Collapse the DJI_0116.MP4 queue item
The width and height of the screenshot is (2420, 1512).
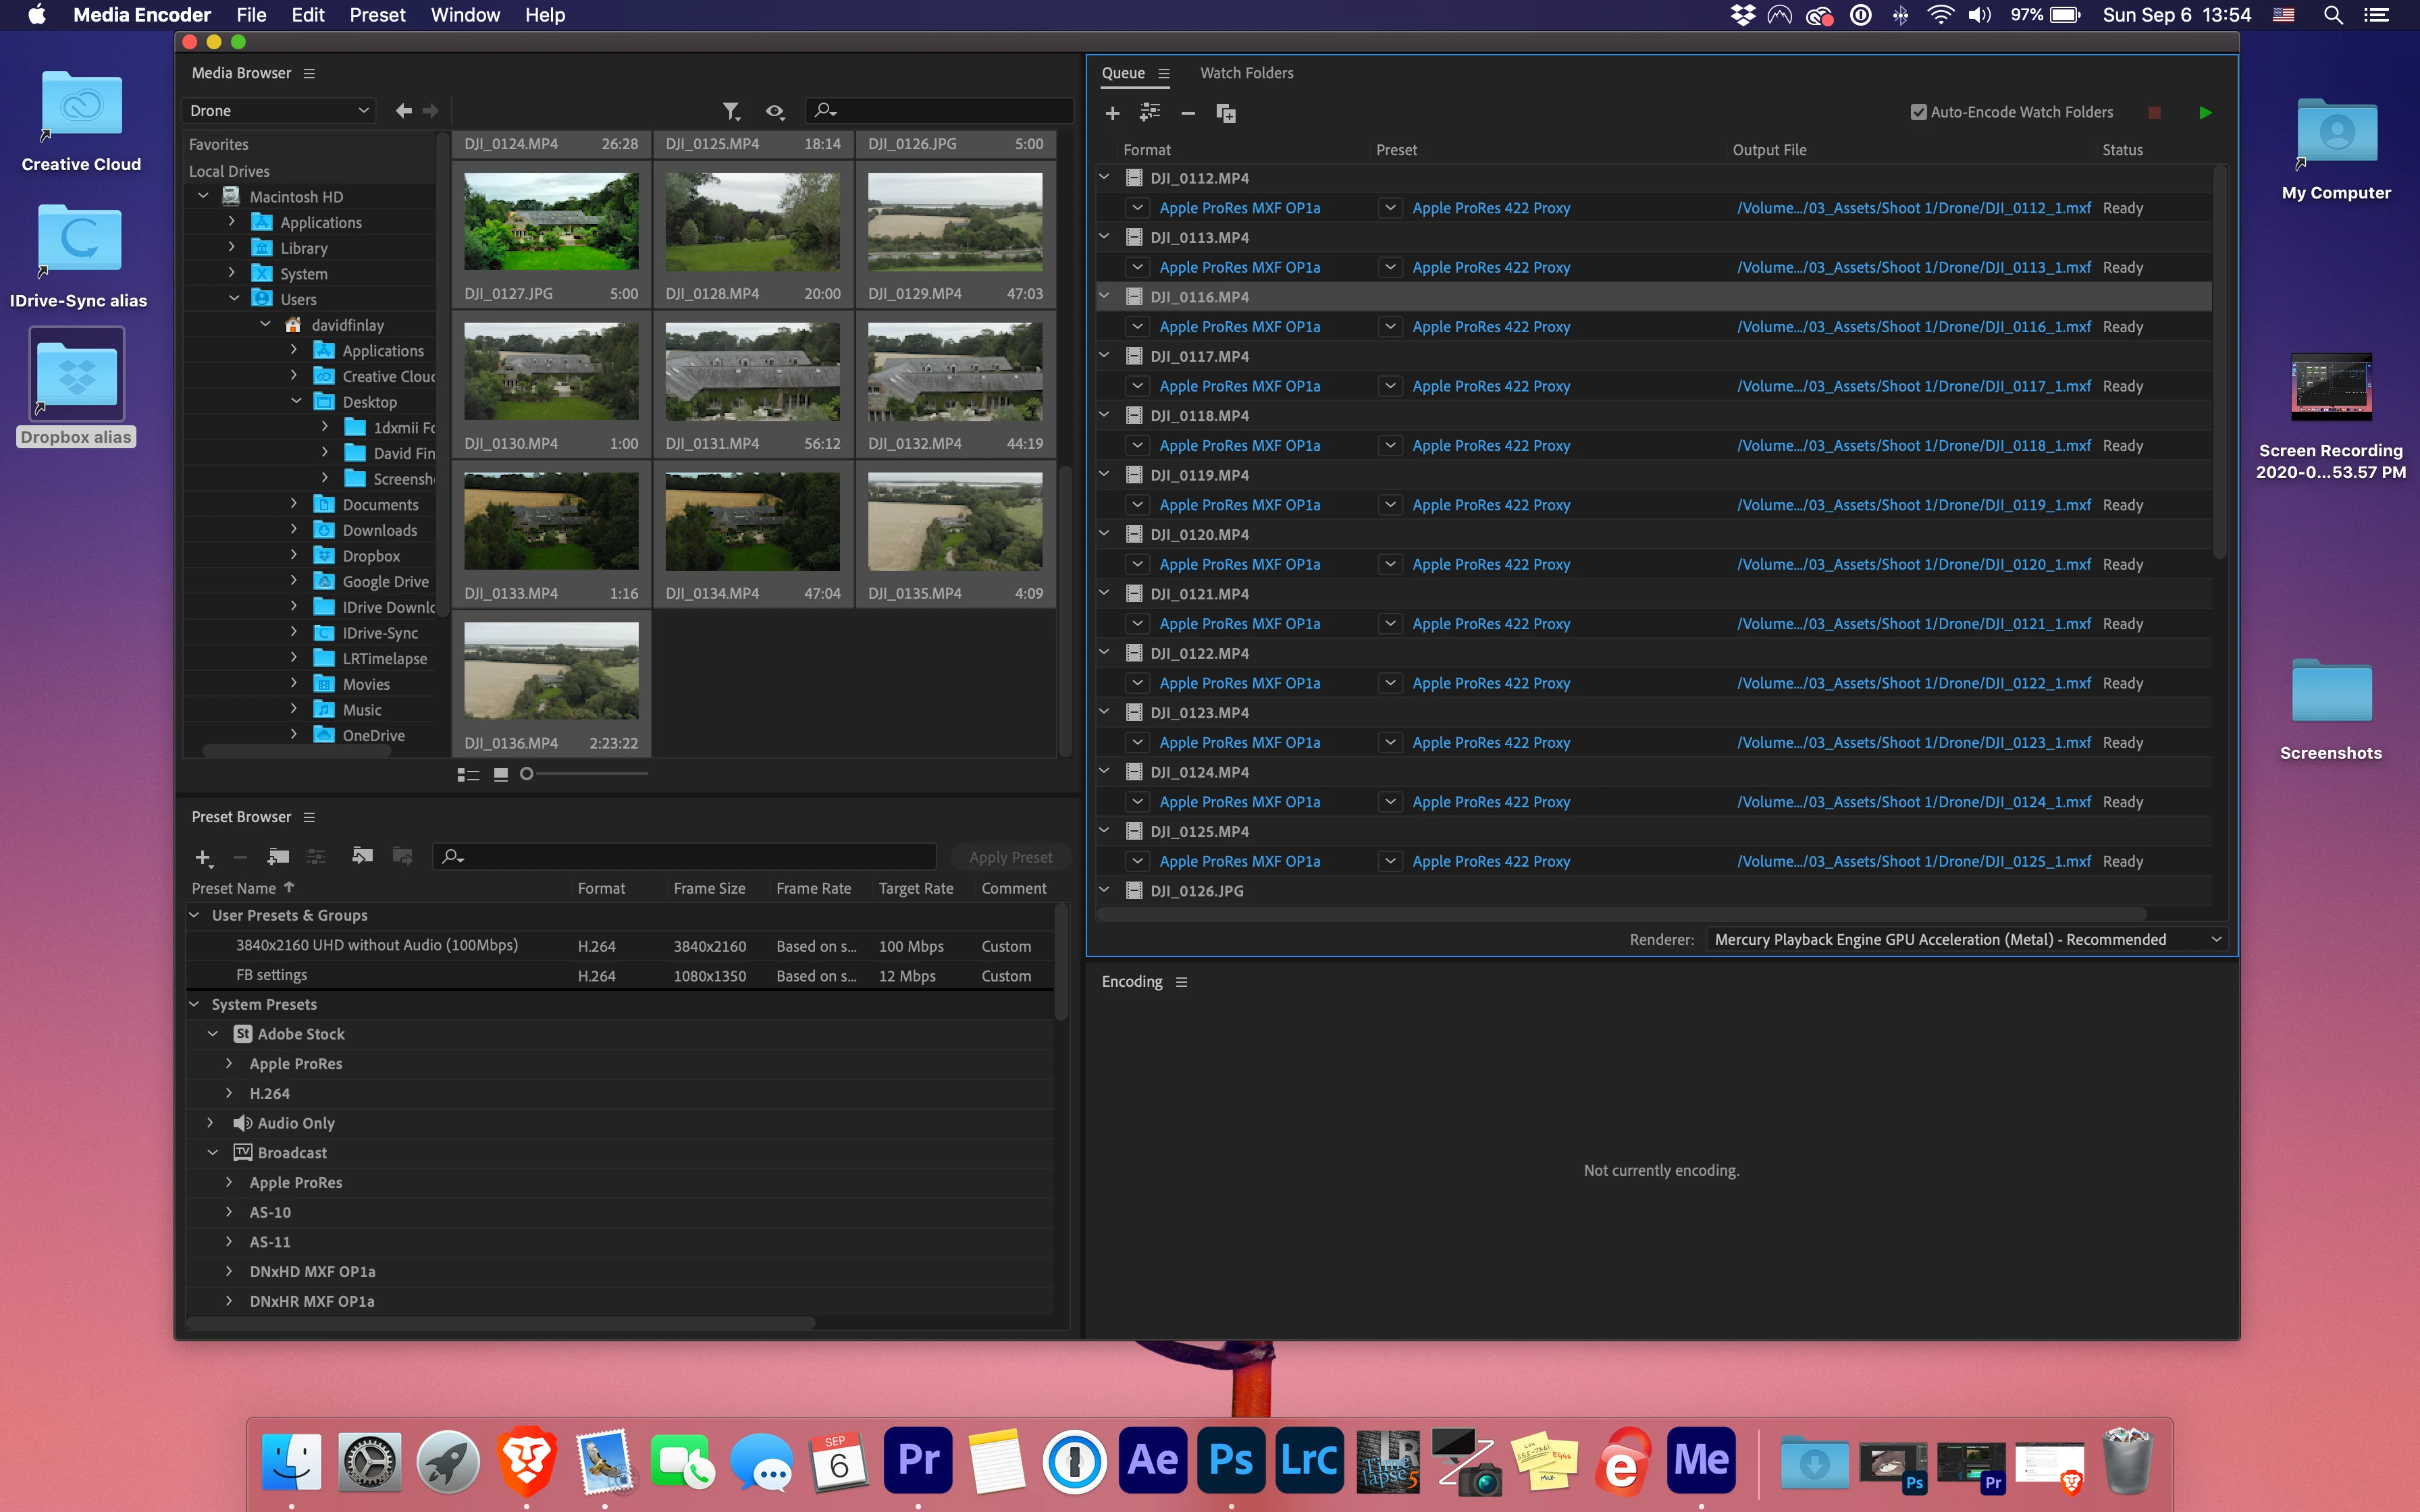[1104, 296]
